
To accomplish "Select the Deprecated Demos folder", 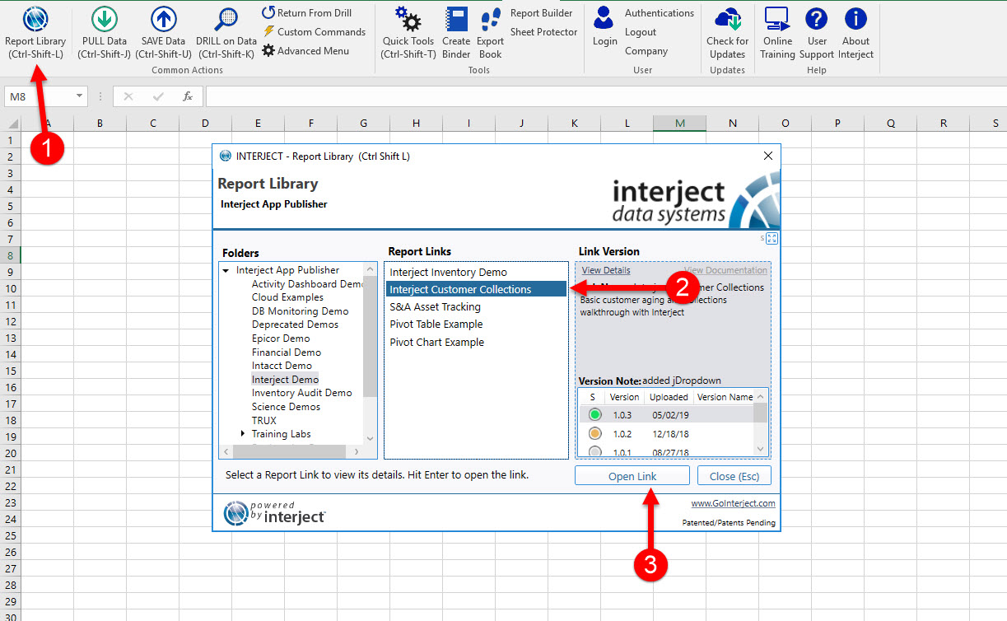I will click(x=295, y=325).
